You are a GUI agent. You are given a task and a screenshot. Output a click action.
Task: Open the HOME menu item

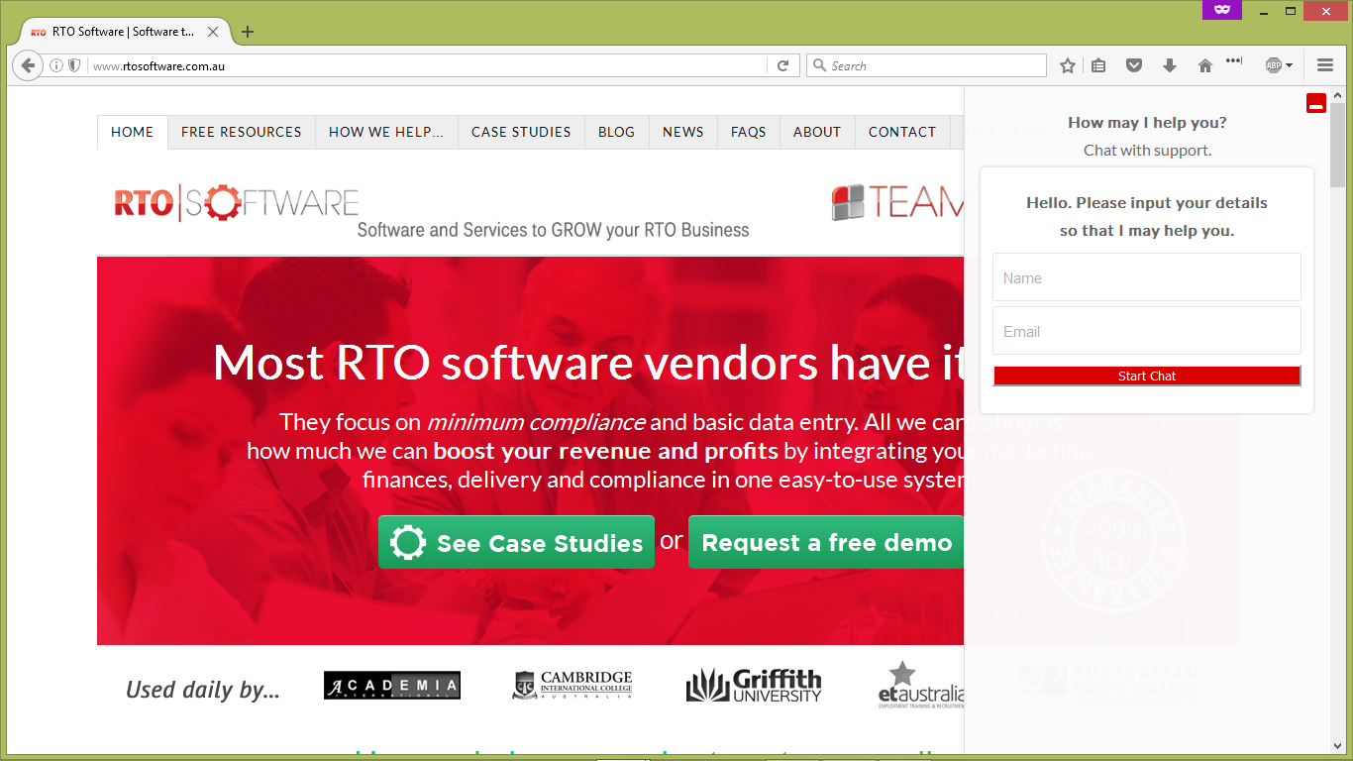pyautogui.click(x=133, y=132)
